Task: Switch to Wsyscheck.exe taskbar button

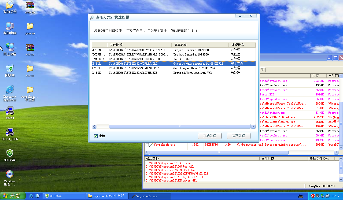Action: pos(149,196)
